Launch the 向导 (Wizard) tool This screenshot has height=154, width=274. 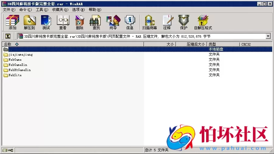[x=113, y=22]
